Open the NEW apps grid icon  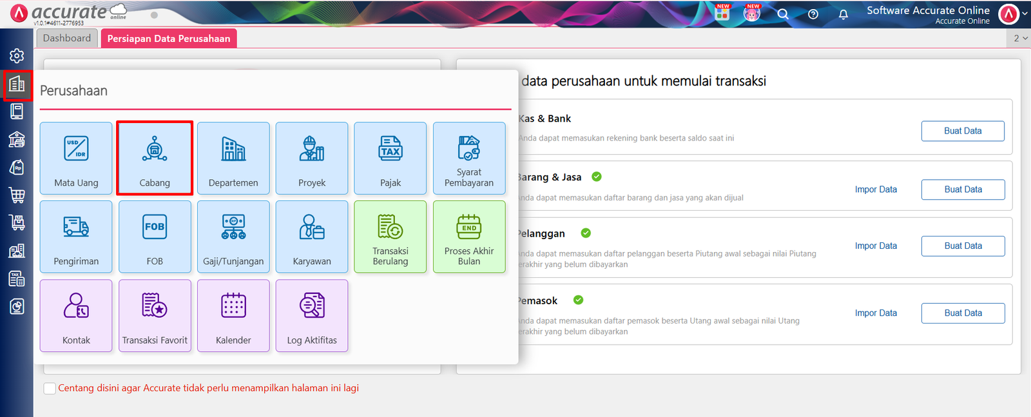point(722,12)
